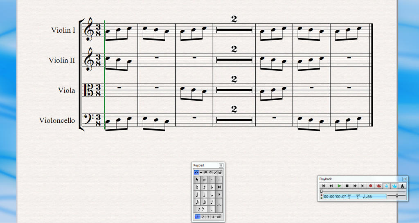419x223 pixels.
Task: Add a tie using the Keypad
Action: point(219,205)
